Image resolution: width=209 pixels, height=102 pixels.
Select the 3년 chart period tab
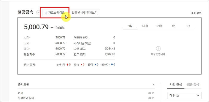tap(188, 26)
